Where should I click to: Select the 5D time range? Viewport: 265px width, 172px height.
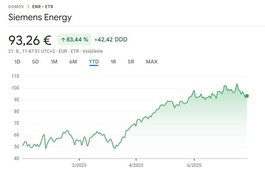click(x=35, y=62)
